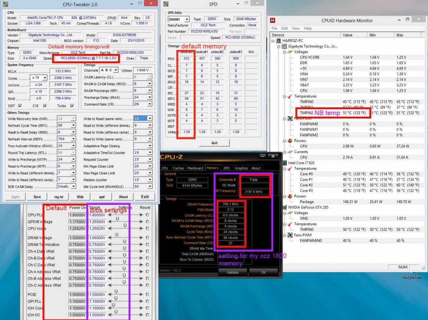Click the reg.txt button
The image size is (428, 320).
(x=59, y=197)
